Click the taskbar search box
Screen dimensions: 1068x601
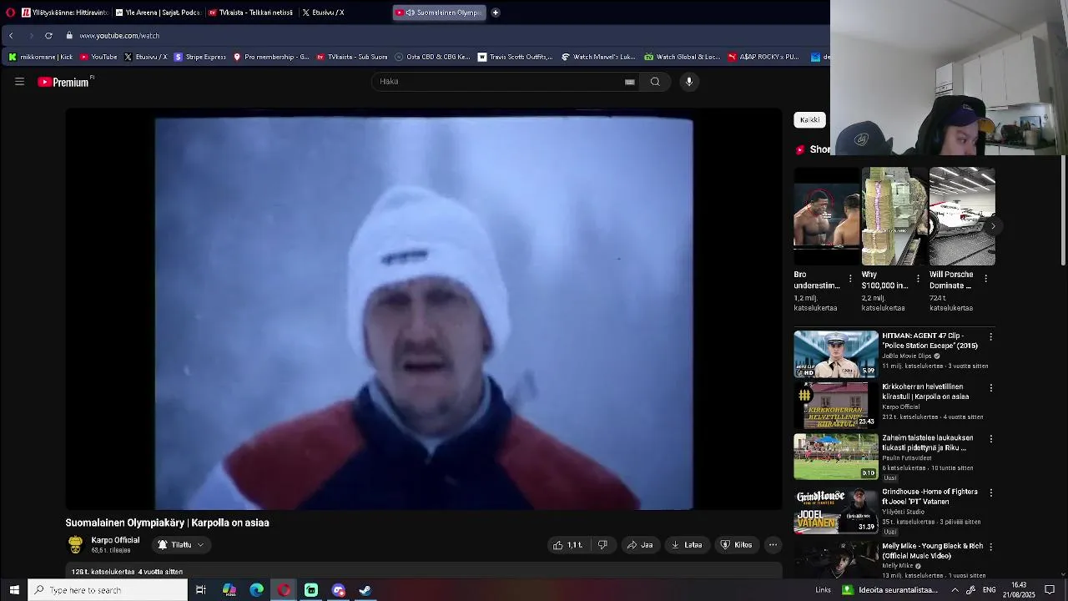[x=108, y=590]
